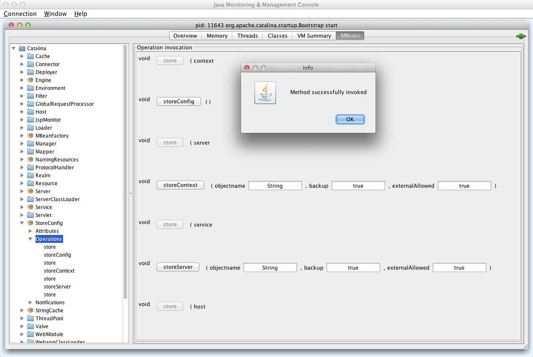Invoke the storeContext operation button
Viewport: 533px width, 357px height.
180,185
